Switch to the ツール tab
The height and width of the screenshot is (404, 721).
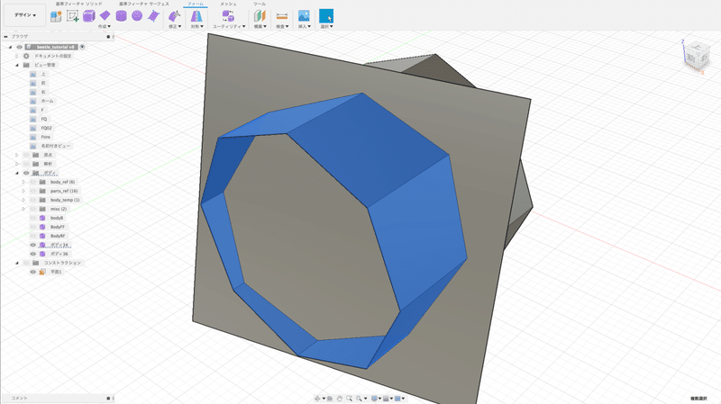[x=260, y=4]
